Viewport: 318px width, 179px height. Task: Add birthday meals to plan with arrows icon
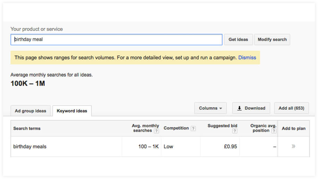point(293,146)
